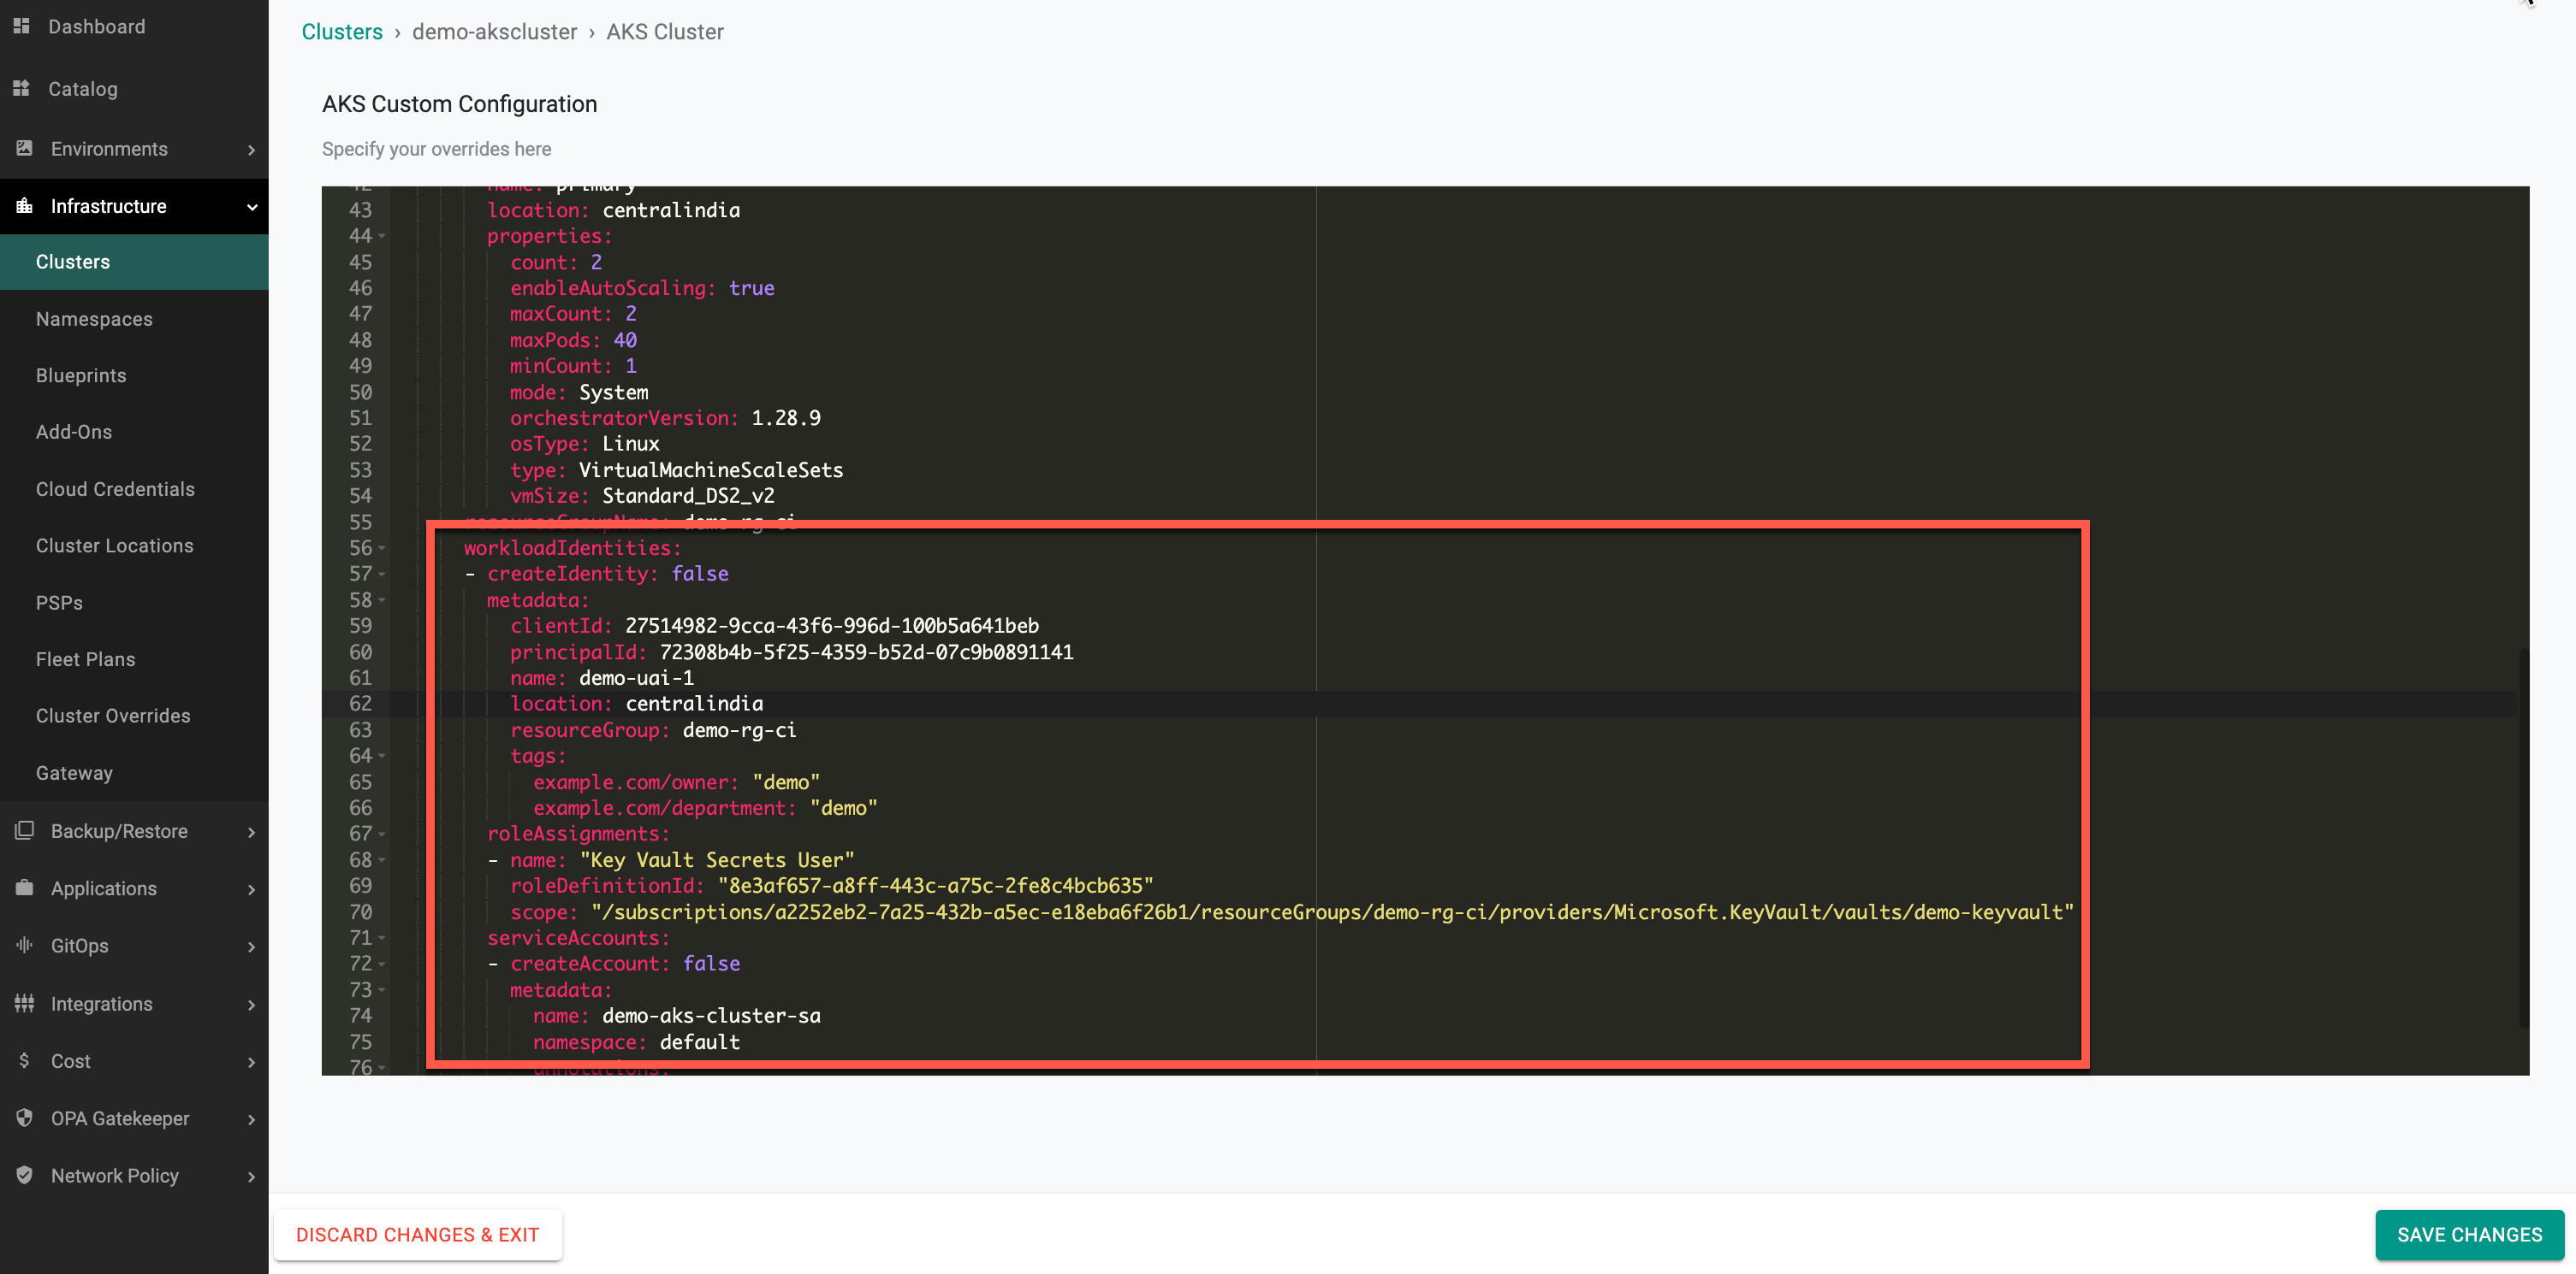Select the Namespaces menu item
This screenshot has width=2576, height=1274.
[x=93, y=318]
